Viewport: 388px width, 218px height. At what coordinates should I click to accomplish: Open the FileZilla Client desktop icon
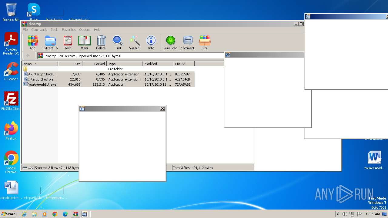(11, 101)
